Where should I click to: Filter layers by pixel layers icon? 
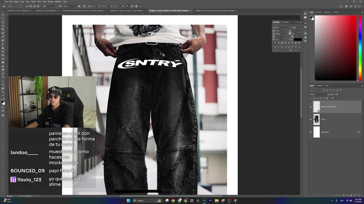(x=324, y=90)
